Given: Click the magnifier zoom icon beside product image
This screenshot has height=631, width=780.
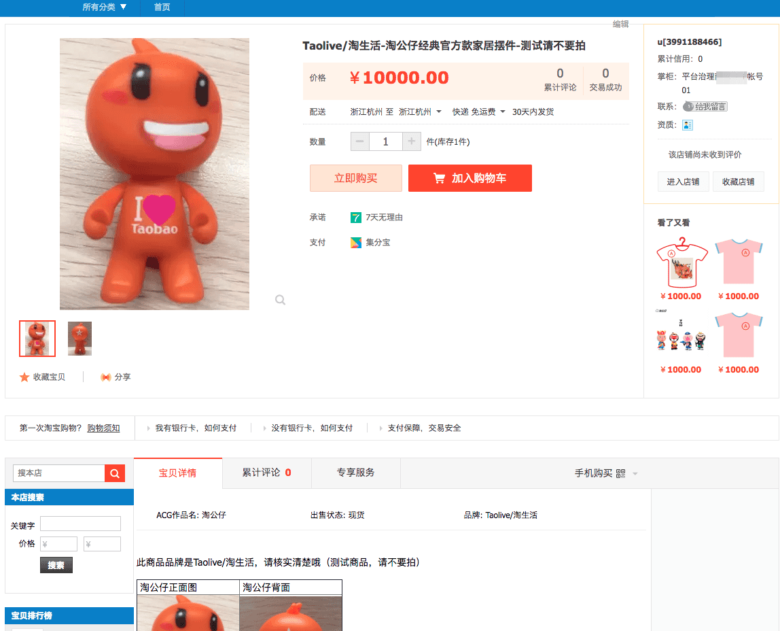Looking at the screenshot, I should point(280,300).
